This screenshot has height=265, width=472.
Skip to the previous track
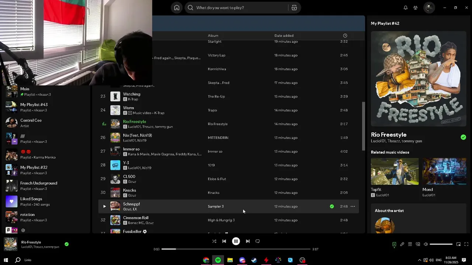point(224,241)
